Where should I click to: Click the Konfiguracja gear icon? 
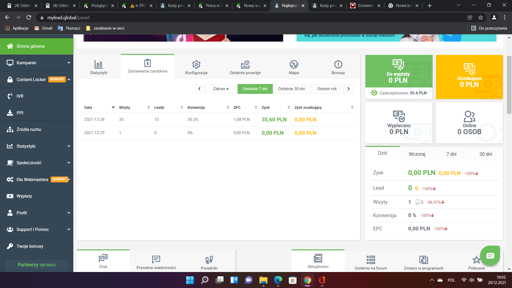[196, 65]
